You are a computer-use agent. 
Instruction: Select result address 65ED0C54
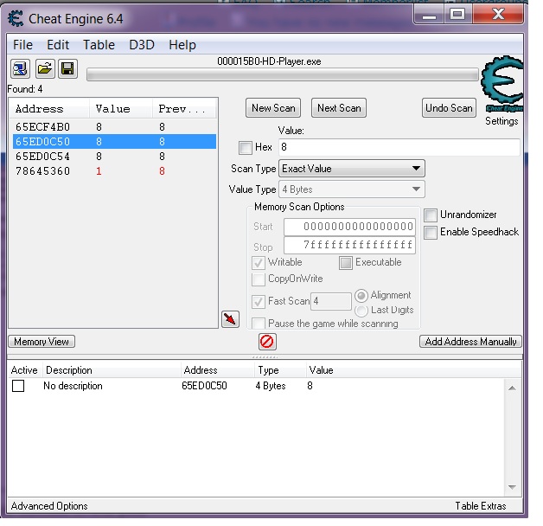click(x=114, y=157)
